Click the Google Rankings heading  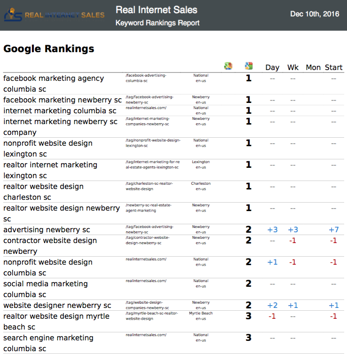pyautogui.click(x=49, y=49)
